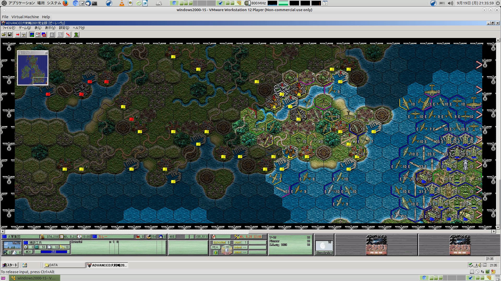
Task: Click the volume speaker icon in panel
Action: click(450, 3)
